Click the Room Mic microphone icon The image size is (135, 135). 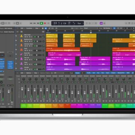coord(21,54)
